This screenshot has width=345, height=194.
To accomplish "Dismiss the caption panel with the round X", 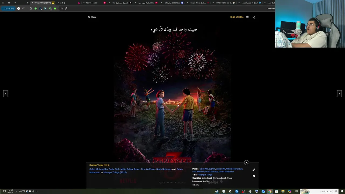I will 246,162.
